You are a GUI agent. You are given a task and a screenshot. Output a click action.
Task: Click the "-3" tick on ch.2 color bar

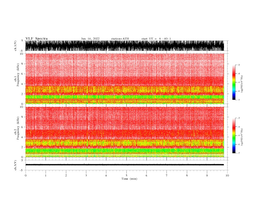(x=238, y=118)
